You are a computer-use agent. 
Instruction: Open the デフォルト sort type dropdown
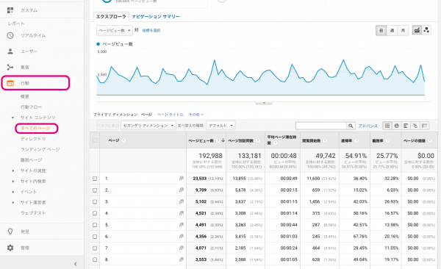point(220,126)
